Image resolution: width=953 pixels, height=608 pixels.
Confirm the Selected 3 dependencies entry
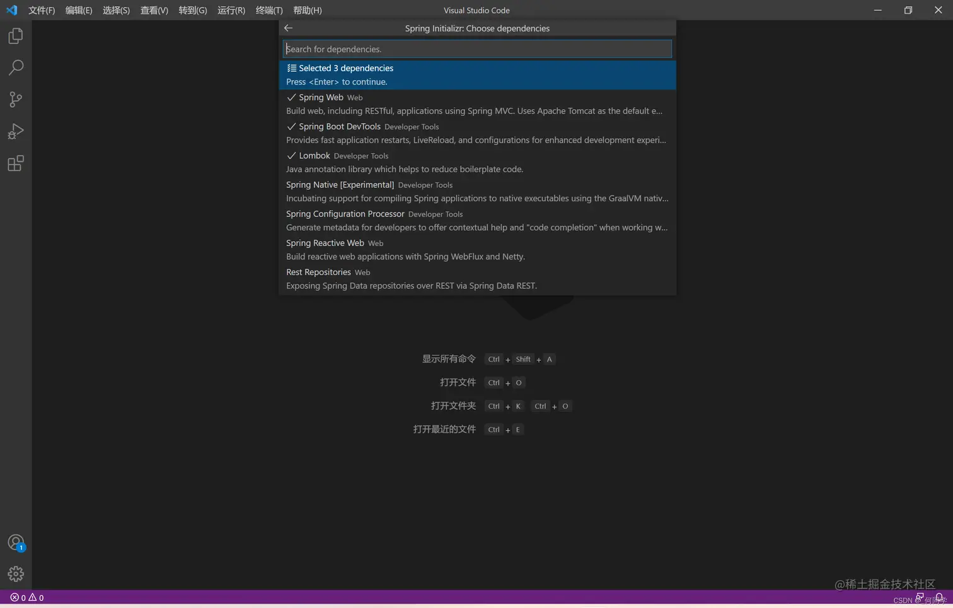point(477,75)
